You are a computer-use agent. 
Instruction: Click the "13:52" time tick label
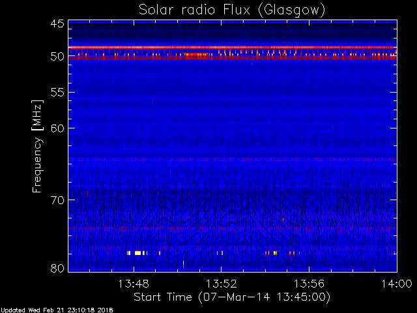[222, 284]
